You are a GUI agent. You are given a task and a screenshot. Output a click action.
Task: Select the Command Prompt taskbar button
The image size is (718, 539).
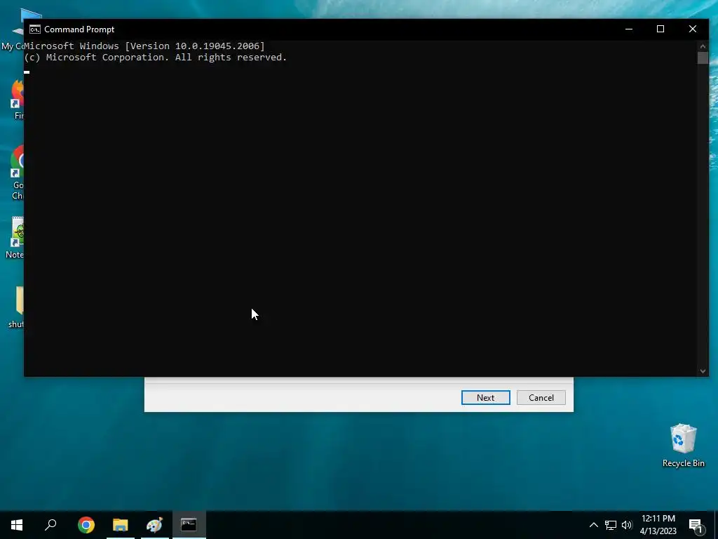[189, 525]
